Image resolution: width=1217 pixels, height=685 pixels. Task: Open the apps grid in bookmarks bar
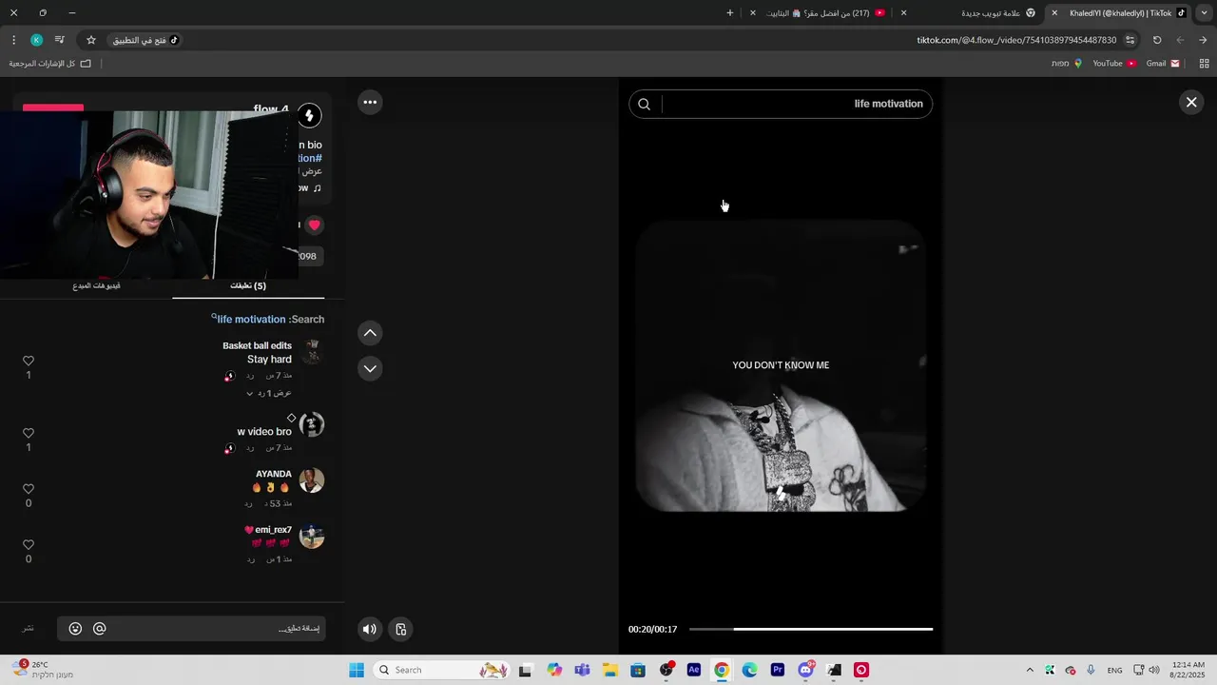1204,64
